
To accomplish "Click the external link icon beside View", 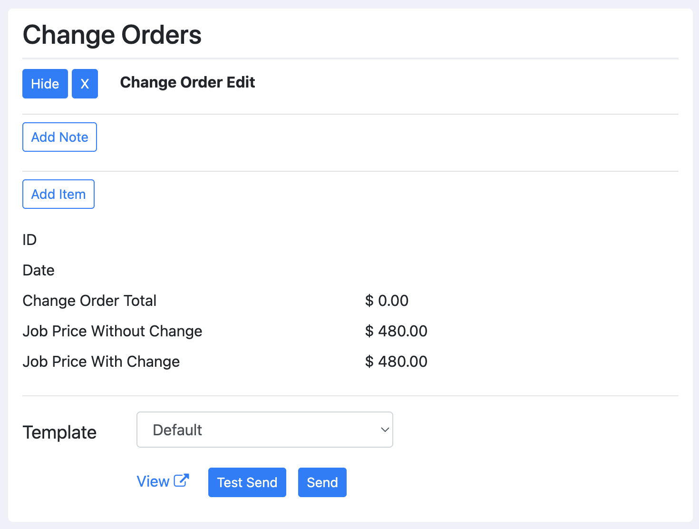I will [x=182, y=480].
